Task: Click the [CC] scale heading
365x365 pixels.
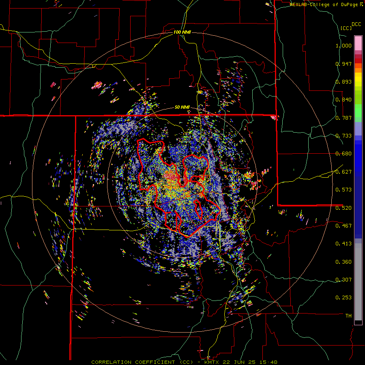Action: tap(346, 28)
